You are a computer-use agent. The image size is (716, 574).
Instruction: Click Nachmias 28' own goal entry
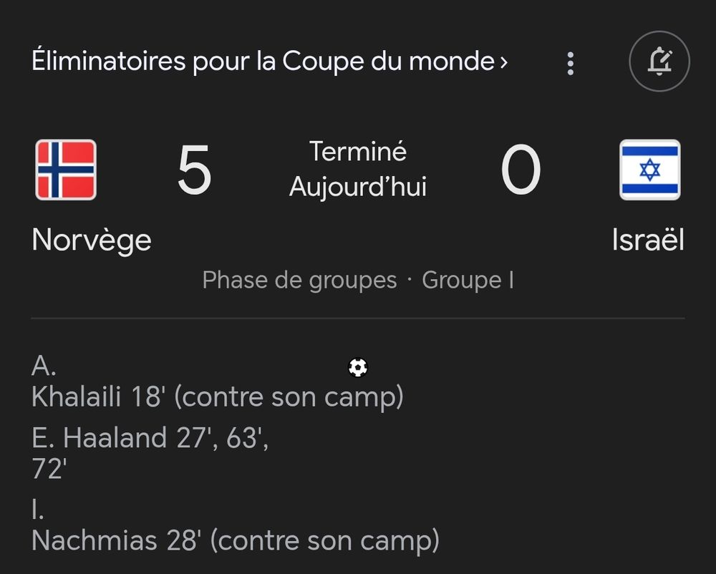[235, 540]
